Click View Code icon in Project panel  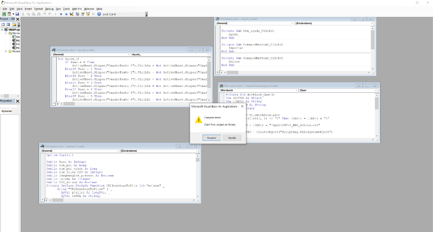click(3, 24)
